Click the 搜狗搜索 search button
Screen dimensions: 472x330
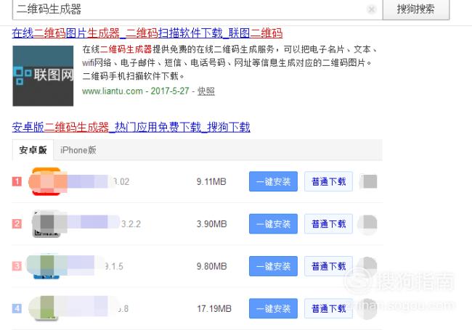(x=415, y=9)
